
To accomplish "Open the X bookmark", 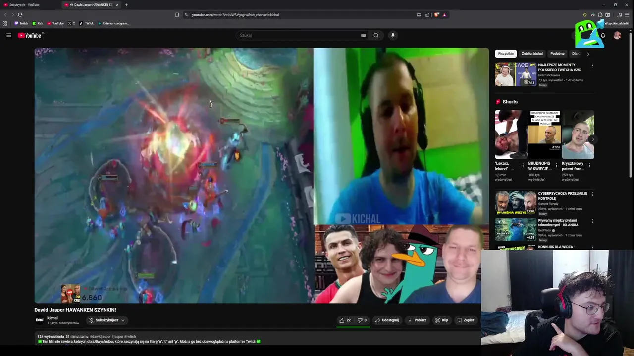I will point(71,23).
